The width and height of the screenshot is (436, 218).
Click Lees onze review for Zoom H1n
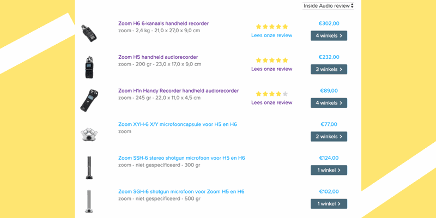[x=271, y=102]
